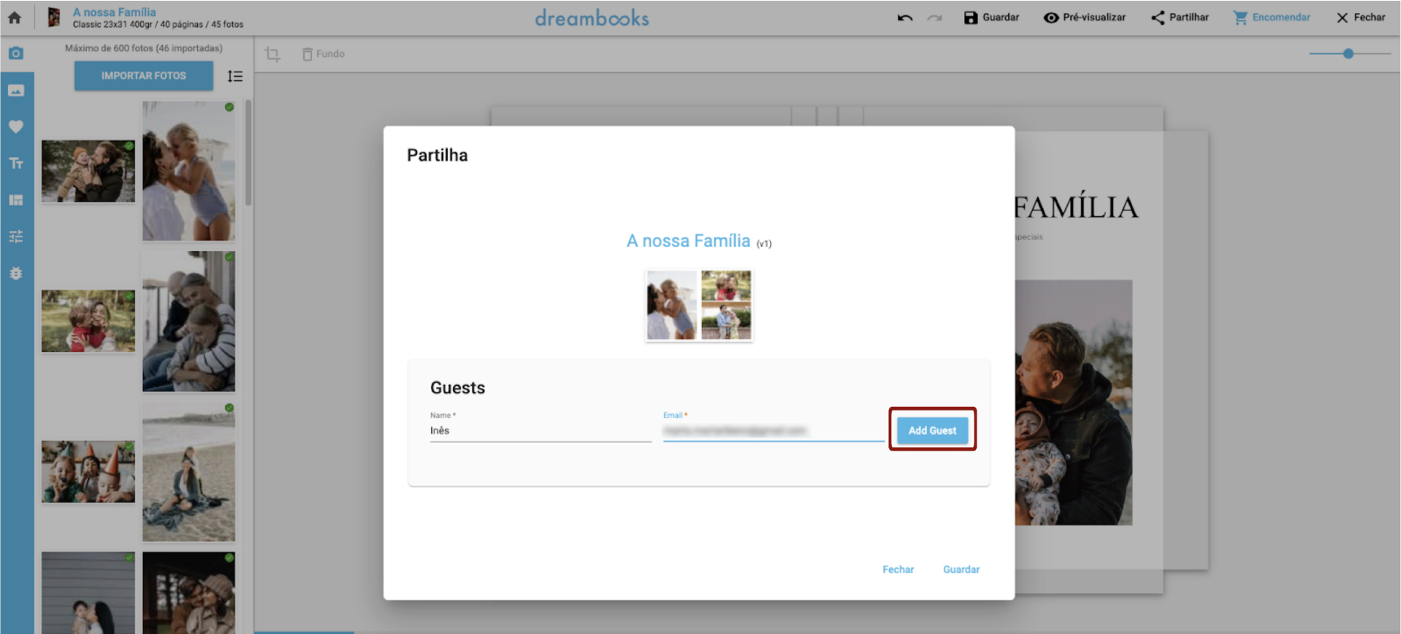Open the photos camera panel icon
1401x634 pixels.
point(16,53)
